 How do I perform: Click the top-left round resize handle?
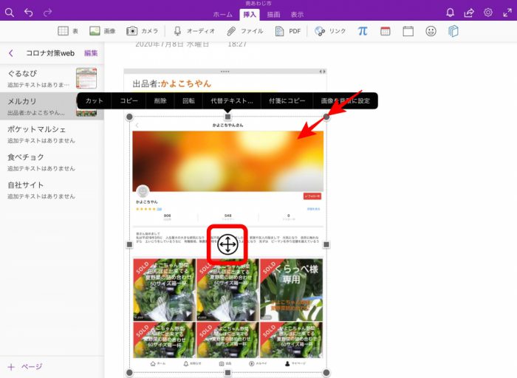129,117
